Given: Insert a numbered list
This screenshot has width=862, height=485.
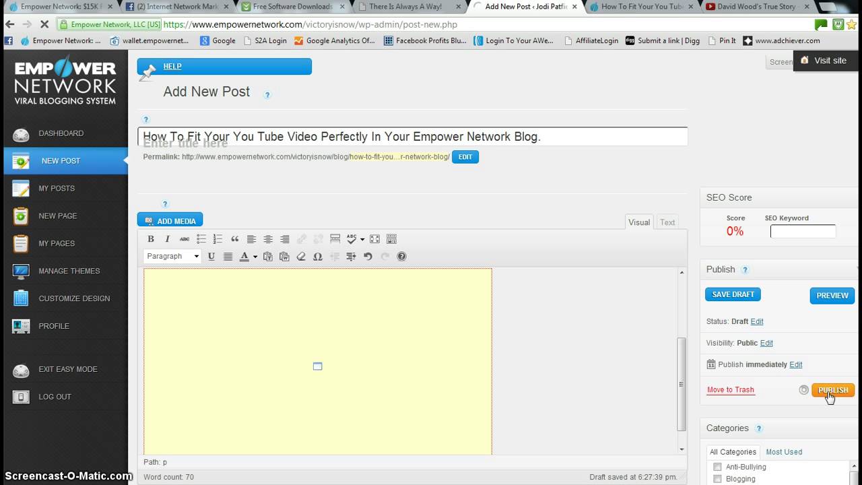Looking at the screenshot, I should pos(218,239).
